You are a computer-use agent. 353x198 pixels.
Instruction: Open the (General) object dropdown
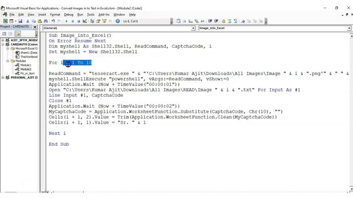(x=193, y=28)
